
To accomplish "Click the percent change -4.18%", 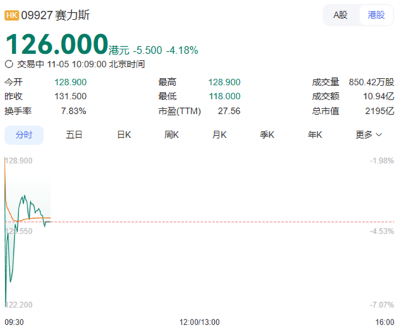I will (x=182, y=50).
